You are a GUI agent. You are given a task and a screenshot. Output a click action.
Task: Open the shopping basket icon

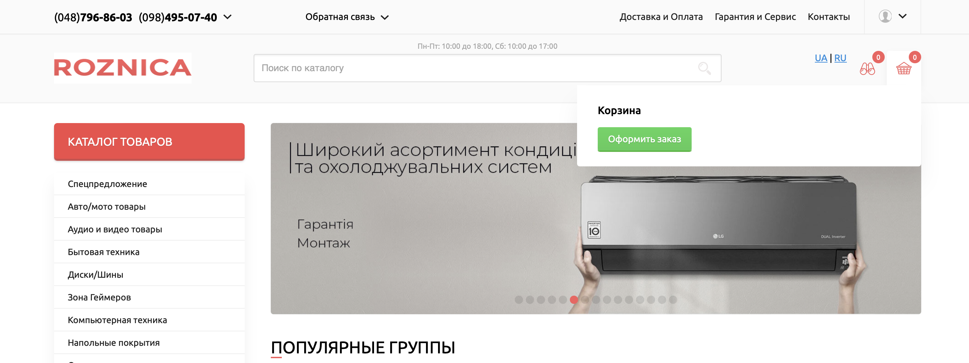point(904,69)
